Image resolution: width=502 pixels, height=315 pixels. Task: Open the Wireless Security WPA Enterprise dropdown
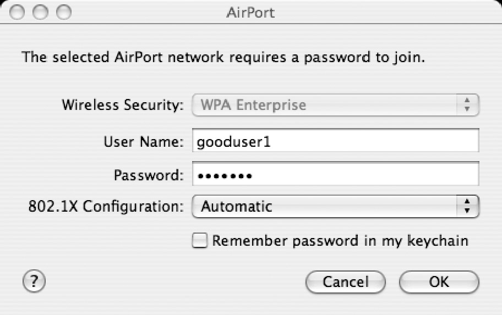[x=336, y=105]
